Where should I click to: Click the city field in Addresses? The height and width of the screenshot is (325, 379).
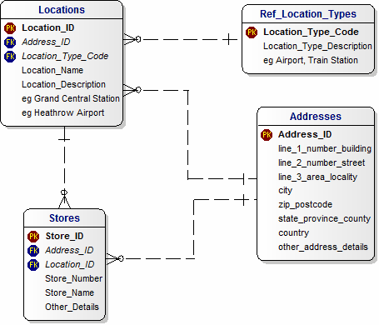[285, 191]
